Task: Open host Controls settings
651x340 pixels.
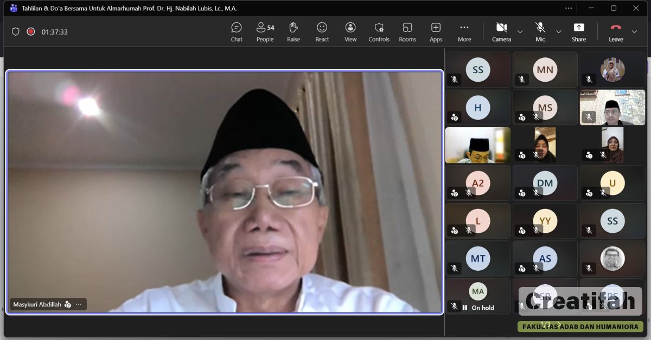Action: pos(379,32)
